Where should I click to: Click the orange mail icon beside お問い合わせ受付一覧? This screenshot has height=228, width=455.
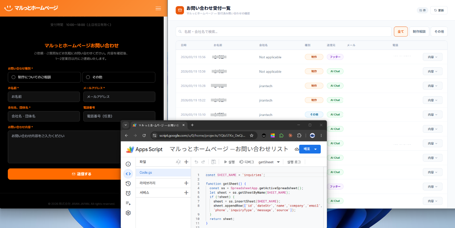tap(180, 10)
